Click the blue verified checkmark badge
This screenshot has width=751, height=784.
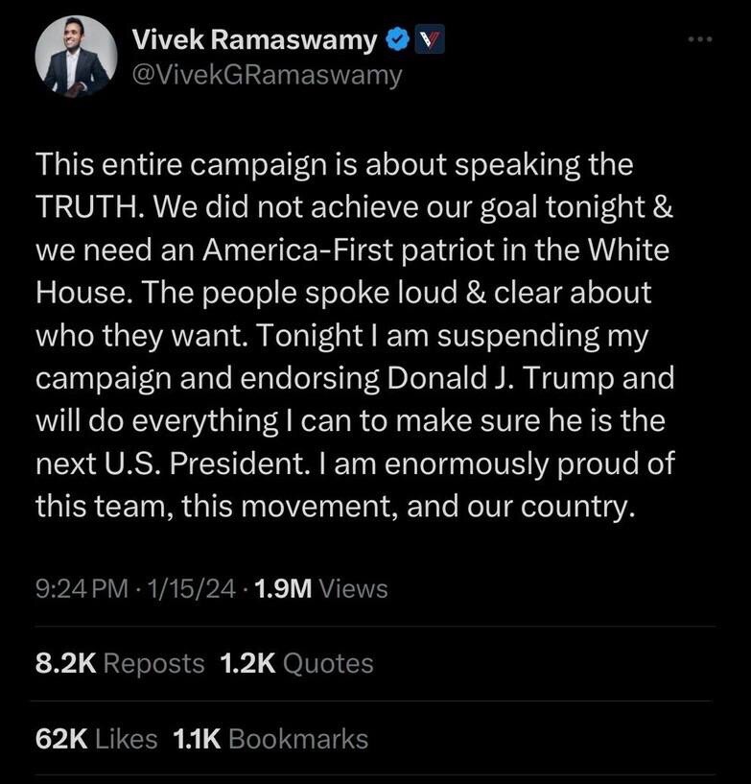coord(396,40)
